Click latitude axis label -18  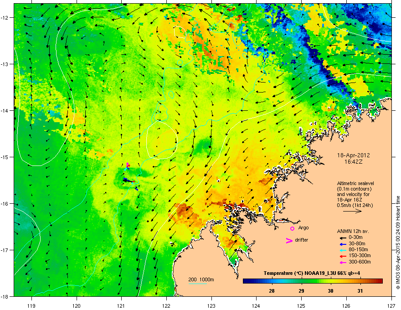[5, 296]
